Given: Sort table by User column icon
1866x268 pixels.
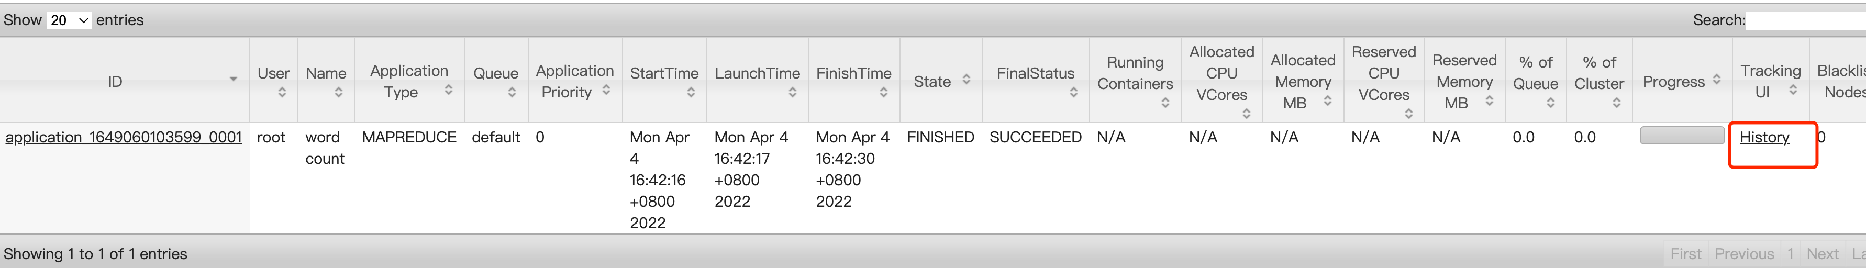Looking at the screenshot, I should pyautogui.click(x=282, y=93).
